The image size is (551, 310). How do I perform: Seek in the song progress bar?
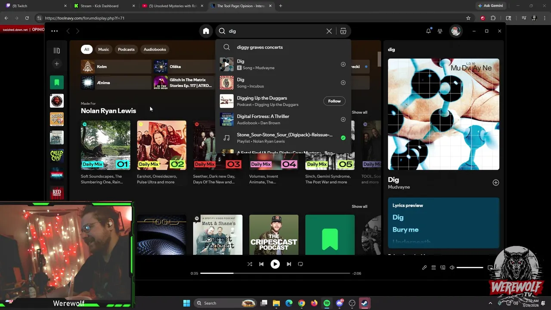tap(275, 273)
